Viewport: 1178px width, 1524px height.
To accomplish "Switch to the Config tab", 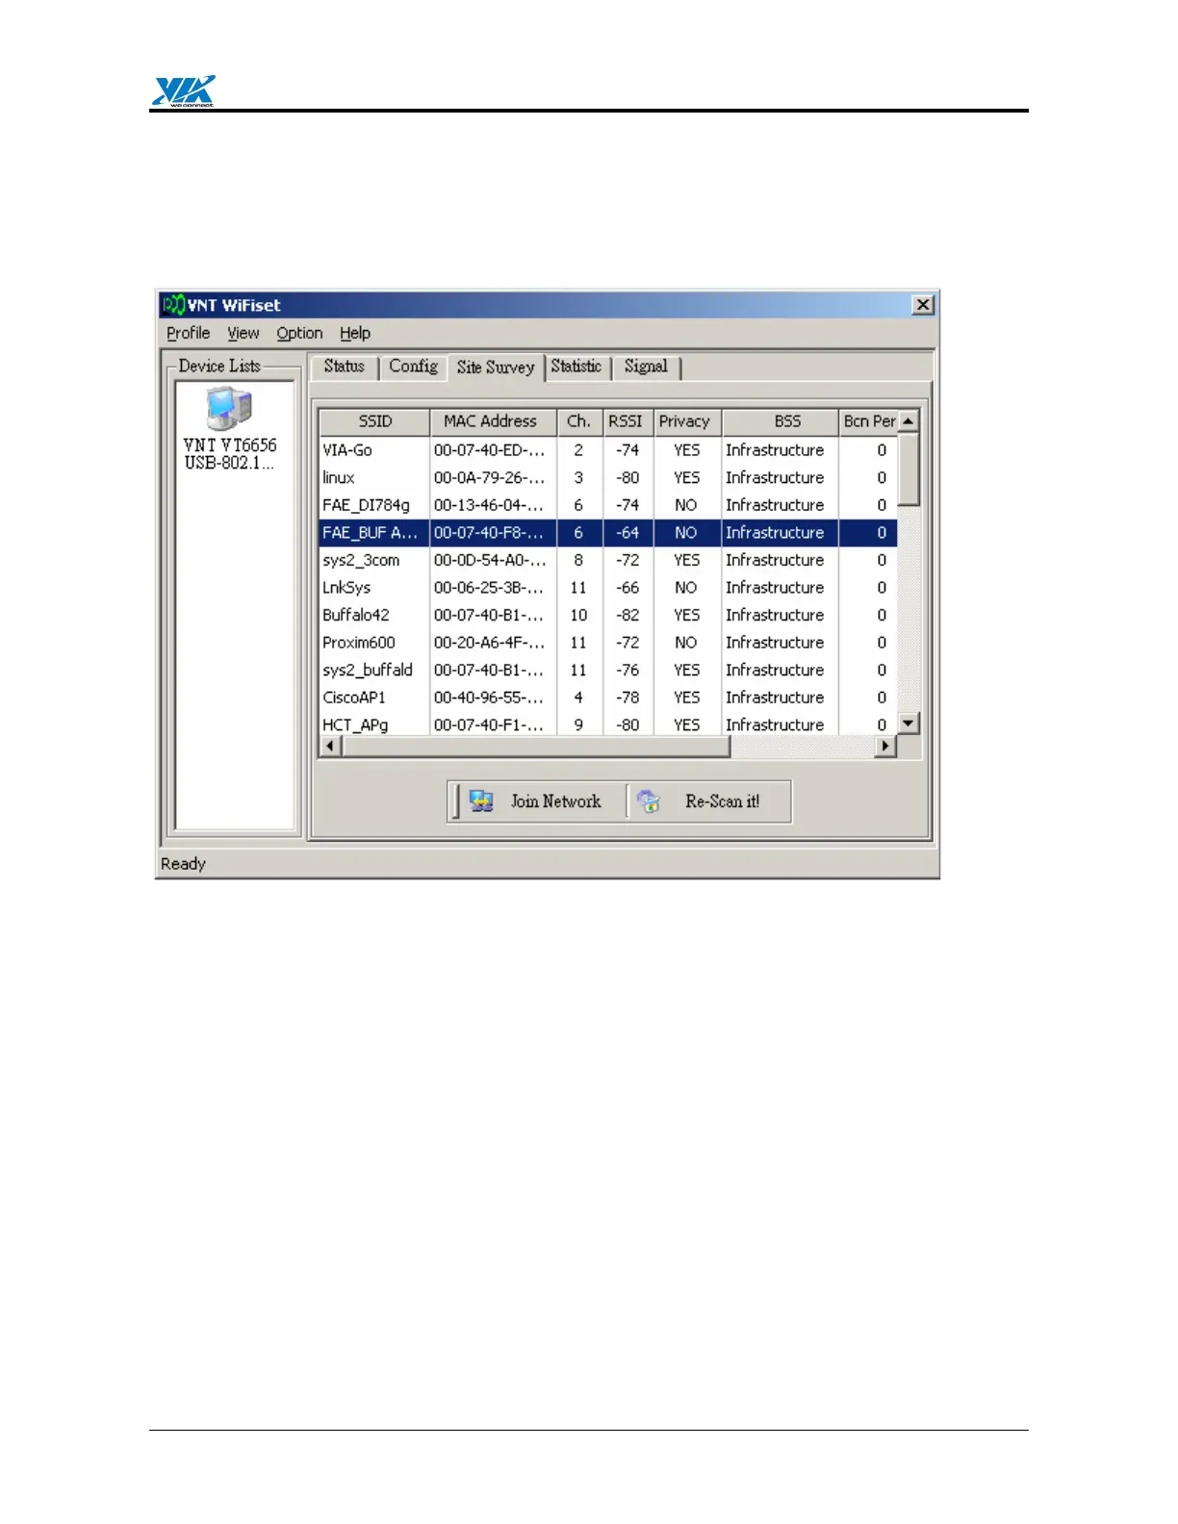I will click(x=413, y=367).
